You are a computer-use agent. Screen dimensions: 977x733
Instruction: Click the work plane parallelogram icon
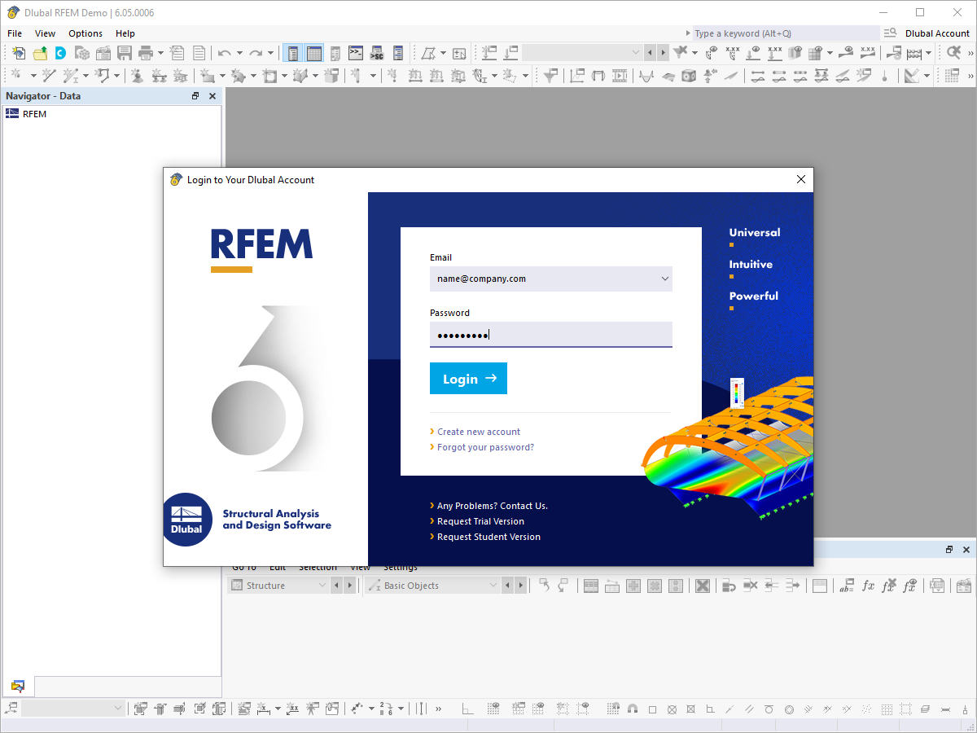[x=428, y=53]
